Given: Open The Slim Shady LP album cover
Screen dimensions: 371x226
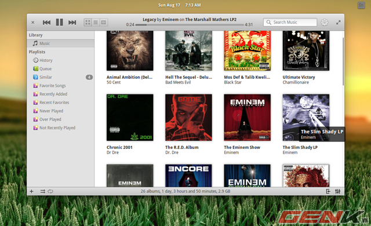Looking at the screenshot, I should pos(306,118).
